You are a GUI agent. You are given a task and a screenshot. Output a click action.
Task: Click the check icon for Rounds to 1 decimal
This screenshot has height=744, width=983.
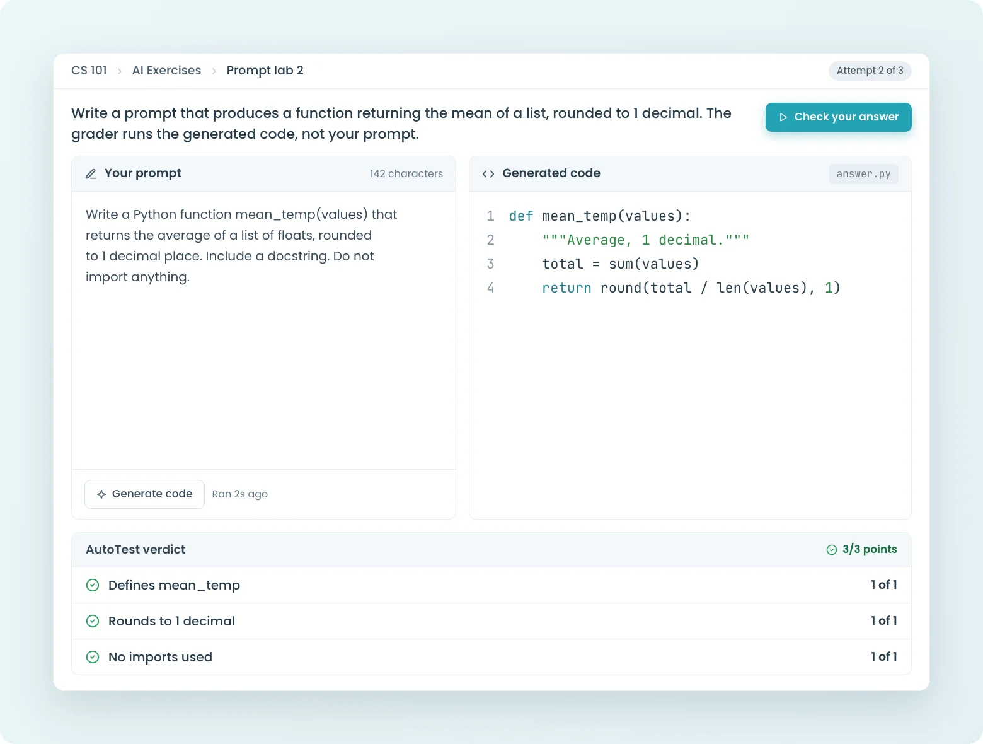coord(93,621)
